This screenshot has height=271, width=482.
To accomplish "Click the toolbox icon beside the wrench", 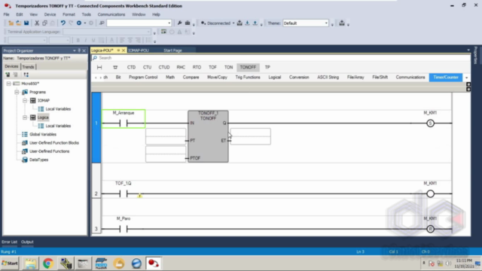I will (188, 23).
